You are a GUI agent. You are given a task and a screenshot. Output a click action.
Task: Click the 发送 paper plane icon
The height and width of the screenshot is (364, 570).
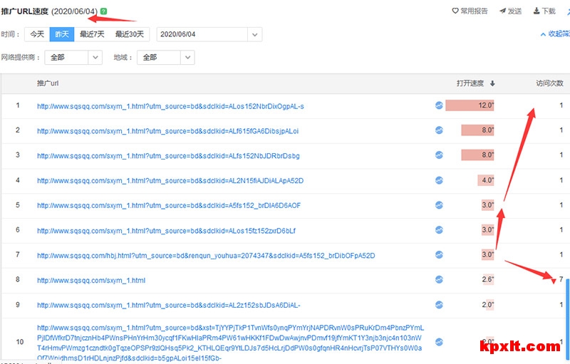502,11
